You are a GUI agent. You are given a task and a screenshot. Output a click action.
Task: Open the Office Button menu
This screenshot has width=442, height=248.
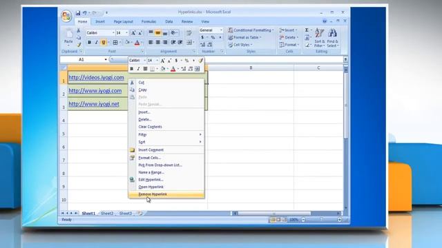(66, 16)
